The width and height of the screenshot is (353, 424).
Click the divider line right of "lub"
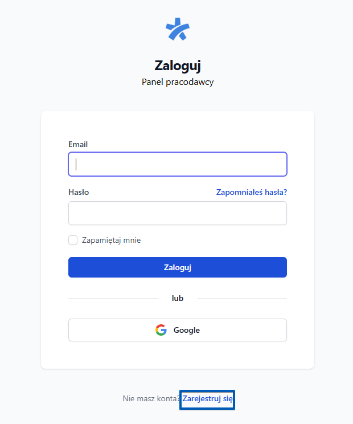241,298
